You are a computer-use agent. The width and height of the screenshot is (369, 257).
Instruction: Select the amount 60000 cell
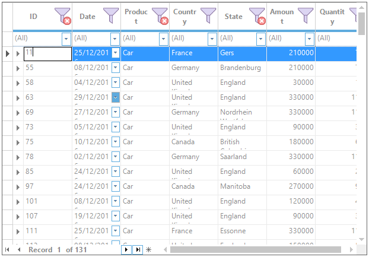(x=291, y=172)
